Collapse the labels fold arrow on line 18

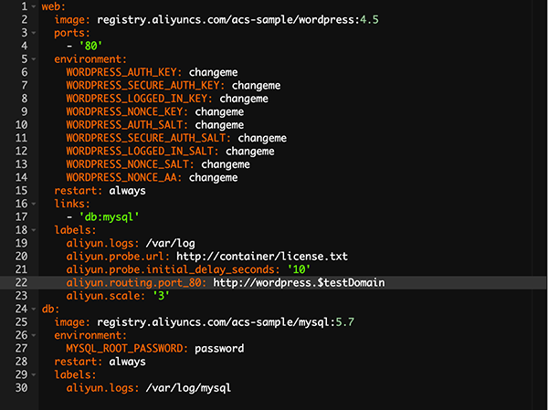click(34, 230)
